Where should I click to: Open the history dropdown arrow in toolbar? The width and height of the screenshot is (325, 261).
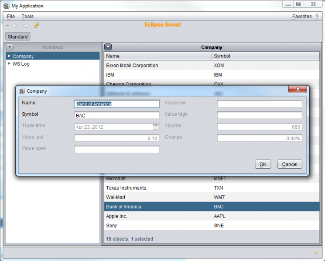[7, 26]
